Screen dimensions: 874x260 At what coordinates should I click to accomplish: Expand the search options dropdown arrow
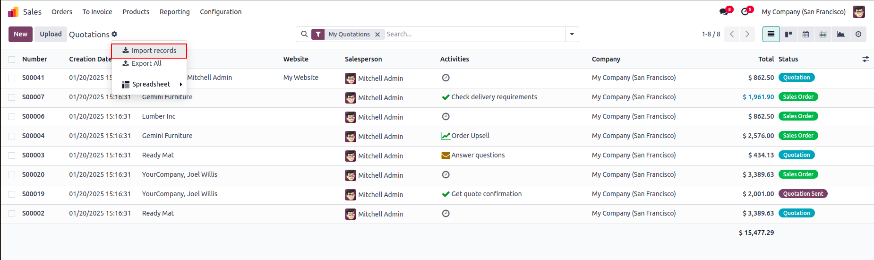(572, 34)
